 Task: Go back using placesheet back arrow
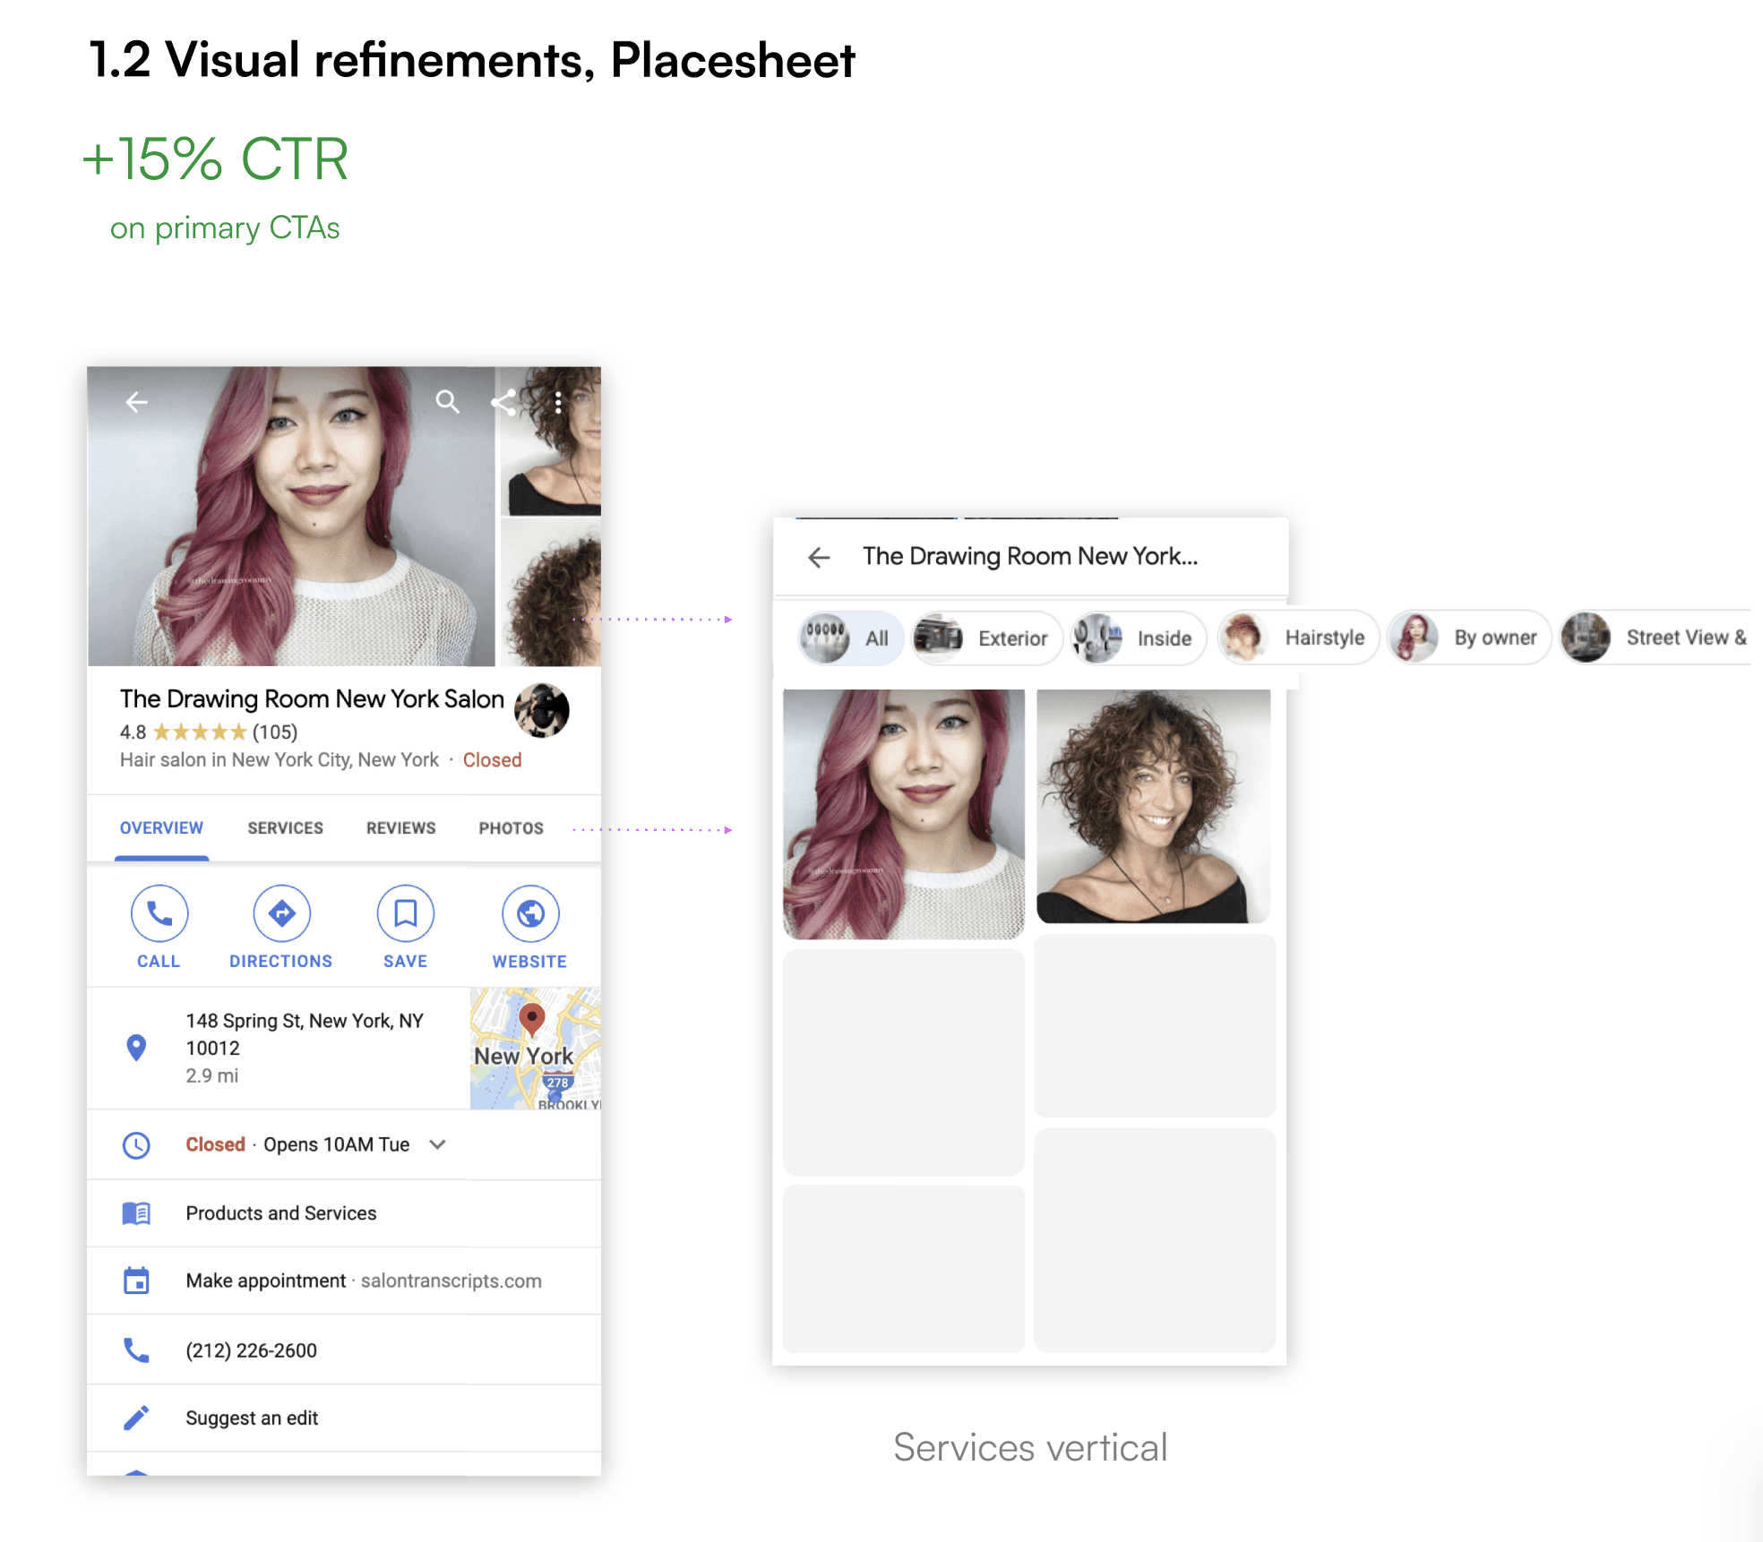[136, 402]
